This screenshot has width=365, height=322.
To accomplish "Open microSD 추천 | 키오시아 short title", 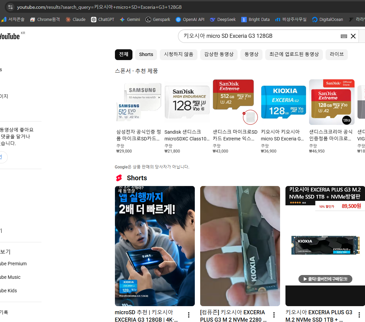I will pyautogui.click(x=147, y=316).
